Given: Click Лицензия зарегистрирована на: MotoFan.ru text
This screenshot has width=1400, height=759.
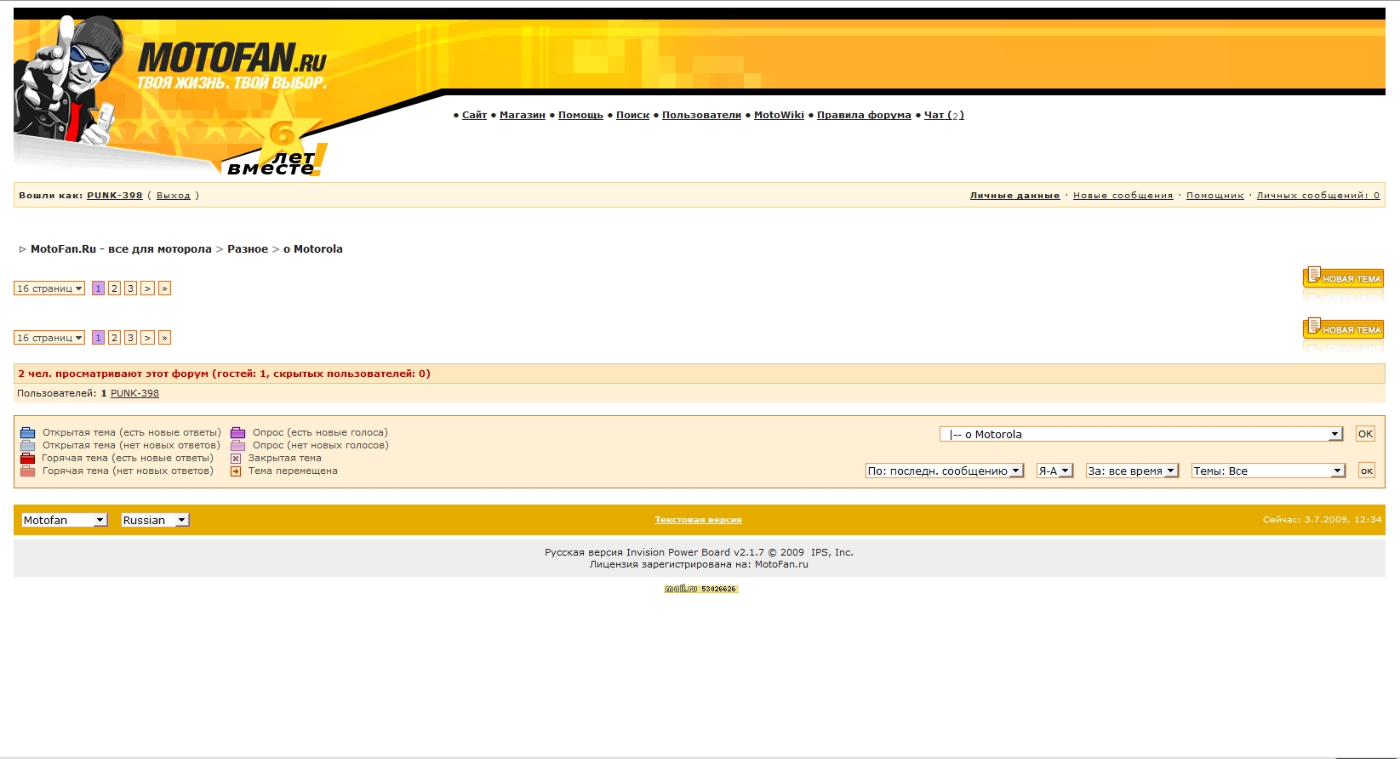Looking at the screenshot, I should [699, 564].
